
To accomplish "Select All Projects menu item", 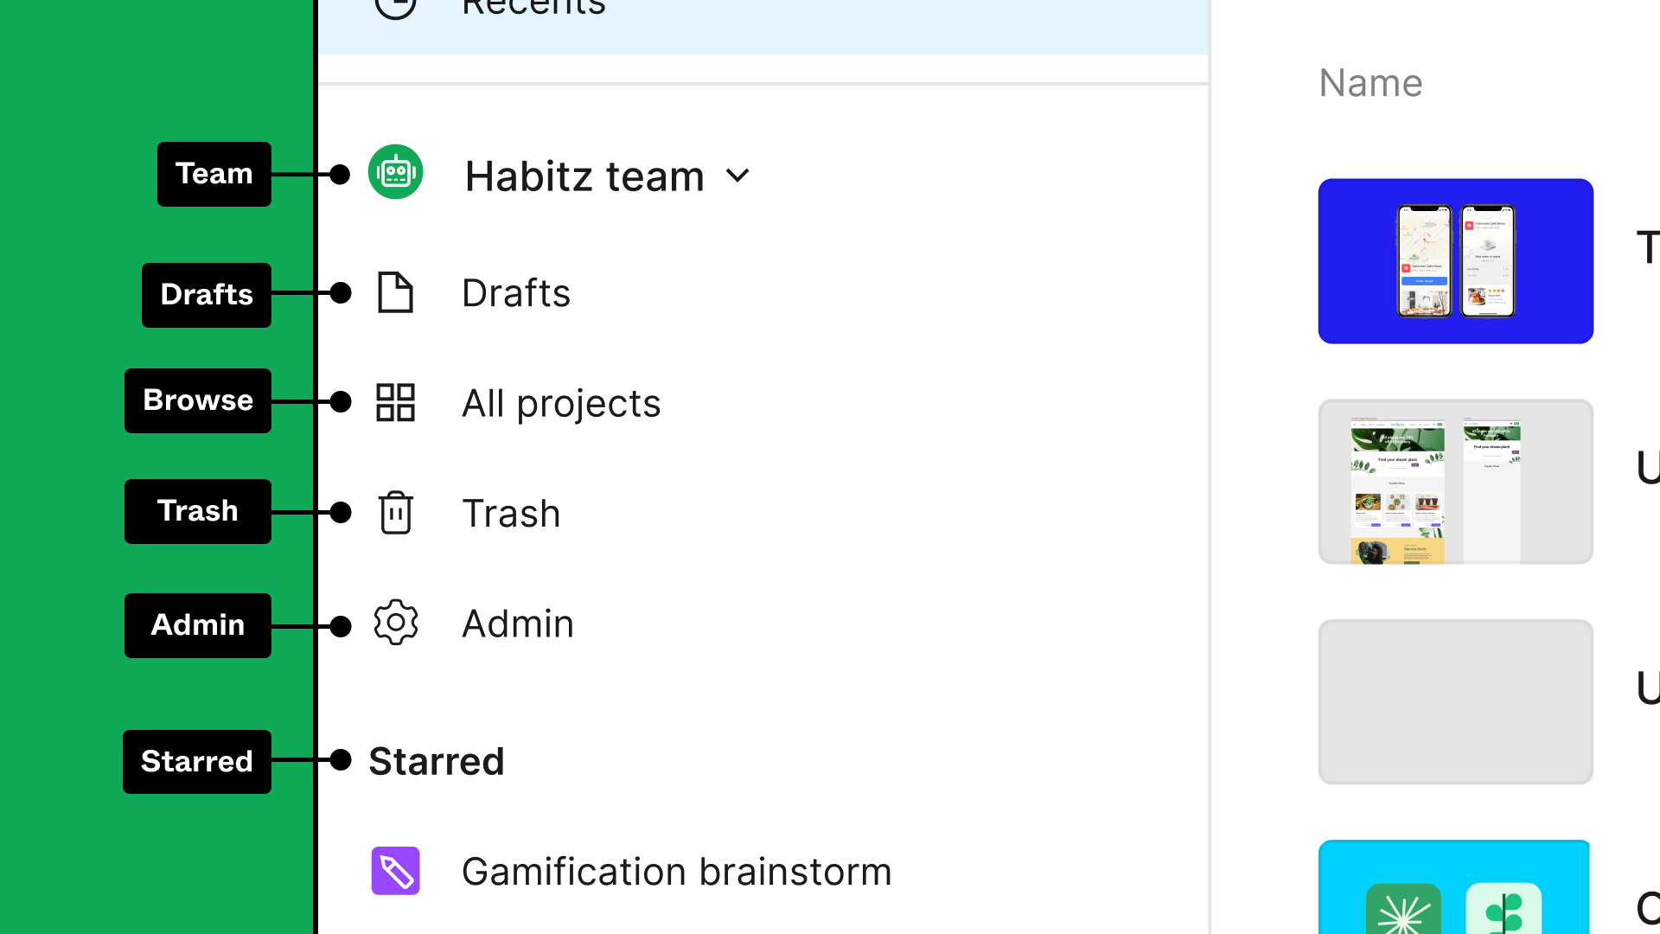I will (x=561, y=402).
